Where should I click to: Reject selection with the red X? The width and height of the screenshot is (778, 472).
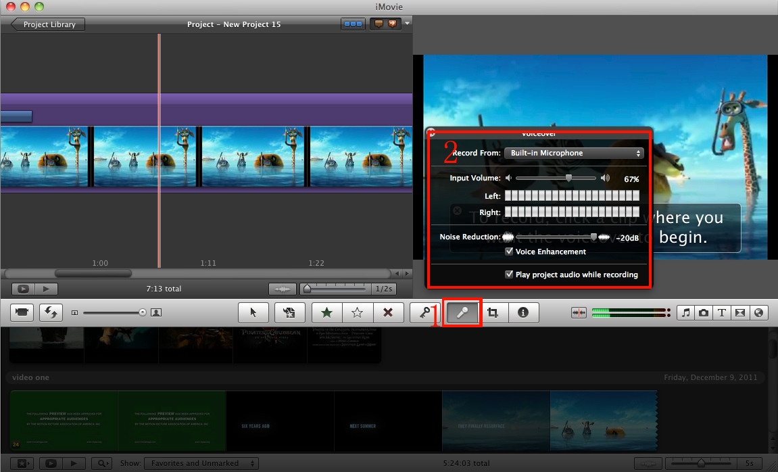(x=388, y=312)
